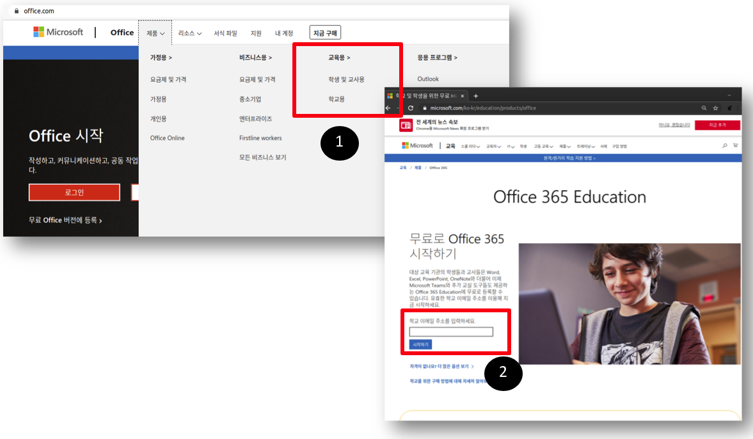
Task: Click Microsoft logo in education page
Action: point(417,145)
